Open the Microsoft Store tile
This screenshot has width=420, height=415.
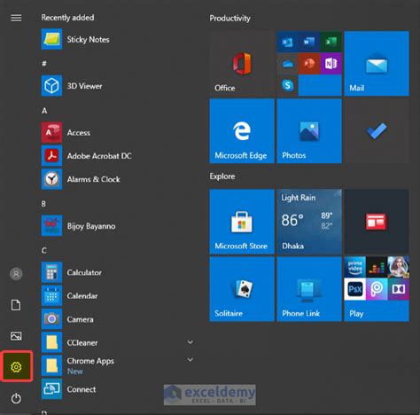click(x=242, y=222)
